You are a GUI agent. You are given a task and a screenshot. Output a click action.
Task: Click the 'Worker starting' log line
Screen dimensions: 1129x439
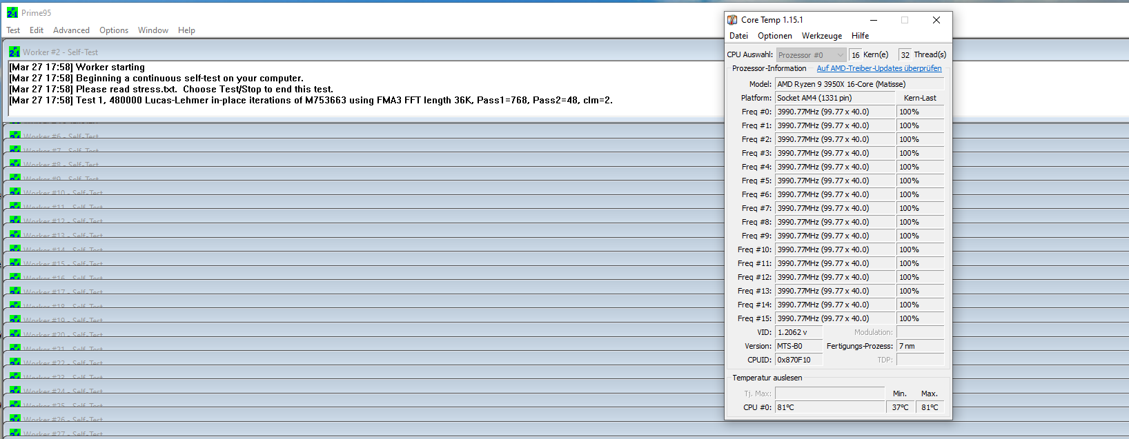pos(77,67)
